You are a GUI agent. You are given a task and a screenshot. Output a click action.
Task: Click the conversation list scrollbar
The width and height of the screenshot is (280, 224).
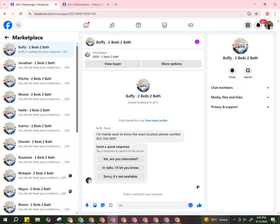tap(77, 89)
